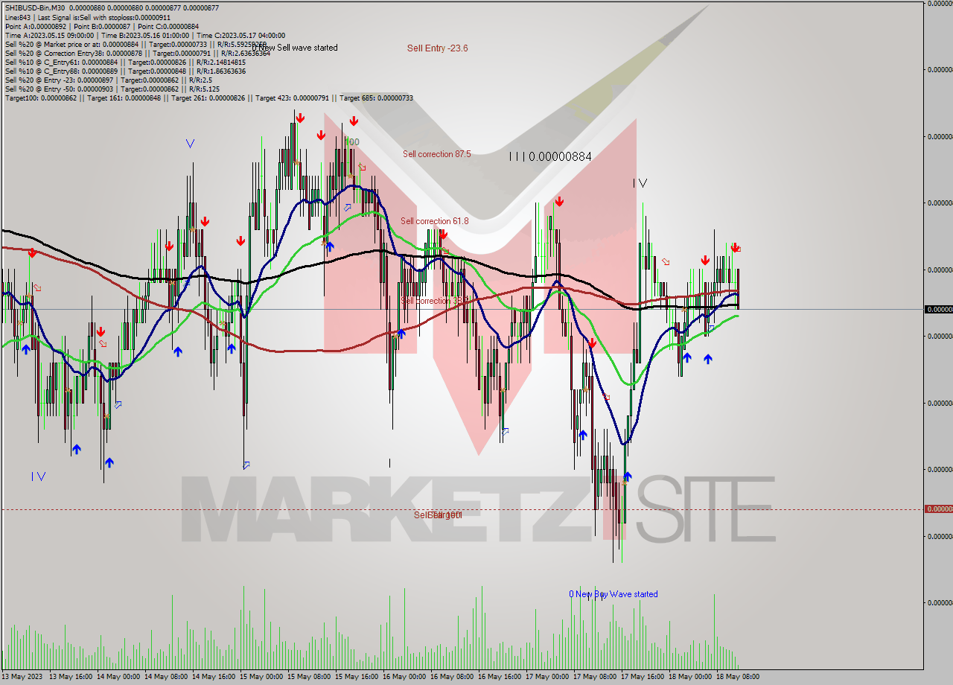Click the 'Sell %10 @ C_Entry88' line

pyautogui.click(x=125, y=71)
